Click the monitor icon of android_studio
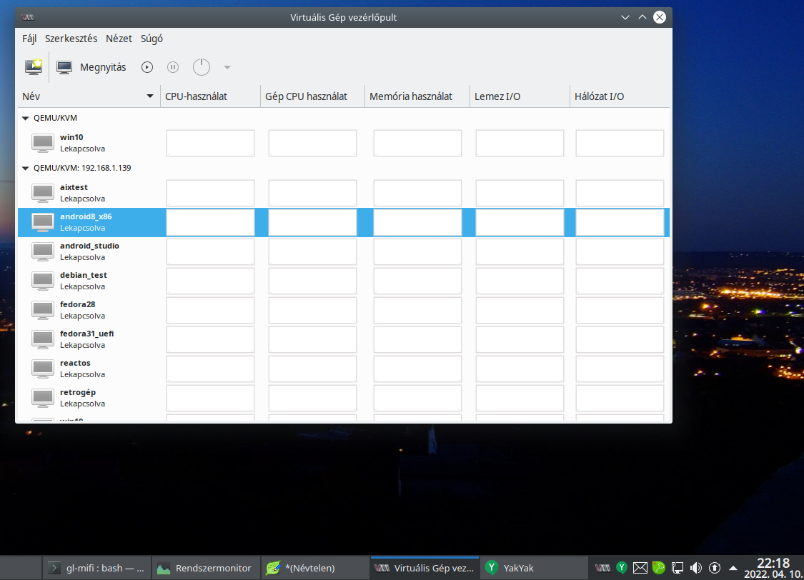This screenshot has width=804, height=580. pos(43,251)
